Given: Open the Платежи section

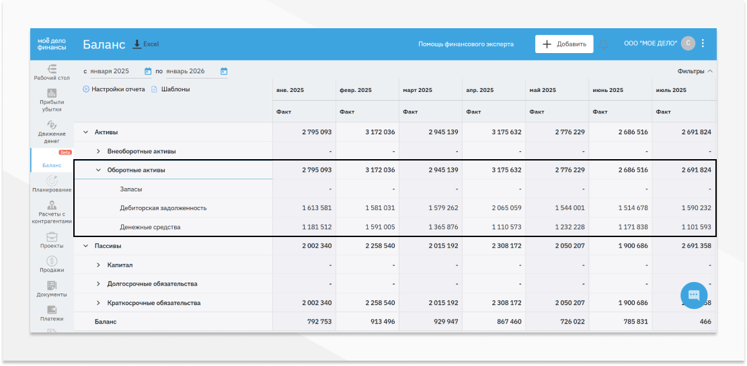Looking at the screenshot, I should pos(52,314).
